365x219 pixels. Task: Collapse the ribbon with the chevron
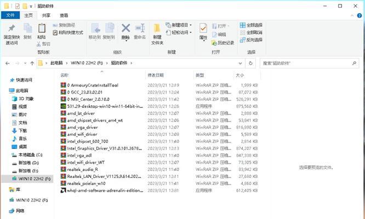352,15
